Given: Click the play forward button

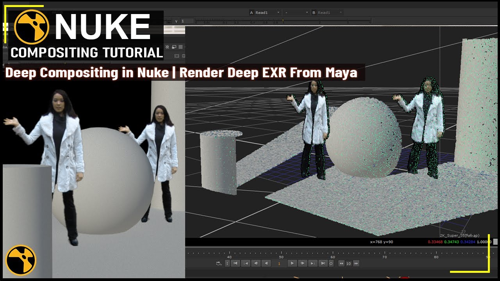Looking at the screenshot, I should (292, 263).
